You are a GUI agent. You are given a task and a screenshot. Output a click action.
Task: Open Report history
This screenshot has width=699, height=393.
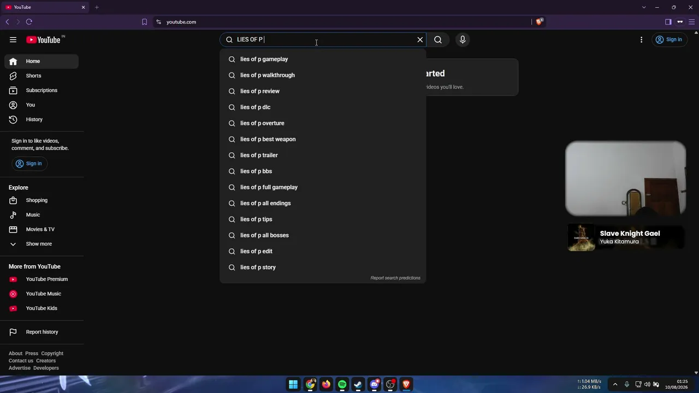42,332
